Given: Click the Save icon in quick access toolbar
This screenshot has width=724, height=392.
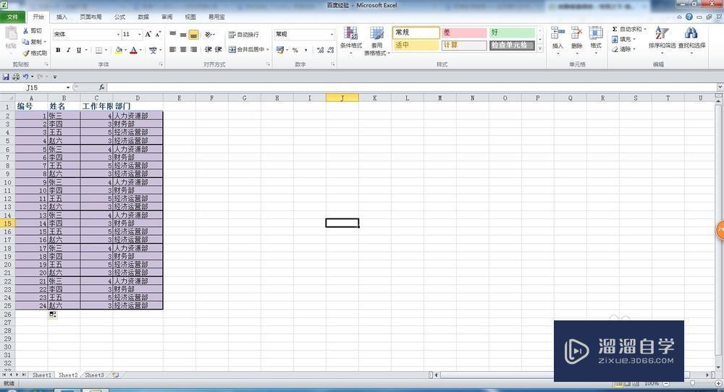Looking at the screenshot, I should pos(6,77).
